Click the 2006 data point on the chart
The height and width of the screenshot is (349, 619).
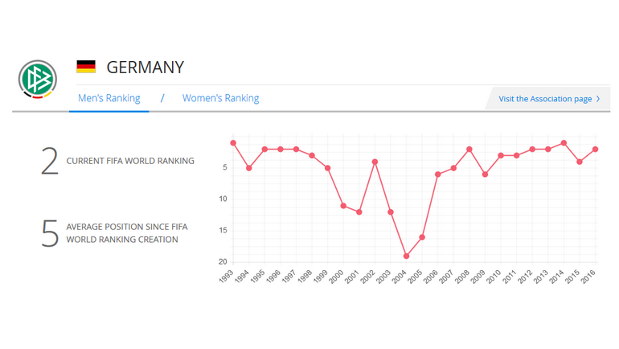437,174
